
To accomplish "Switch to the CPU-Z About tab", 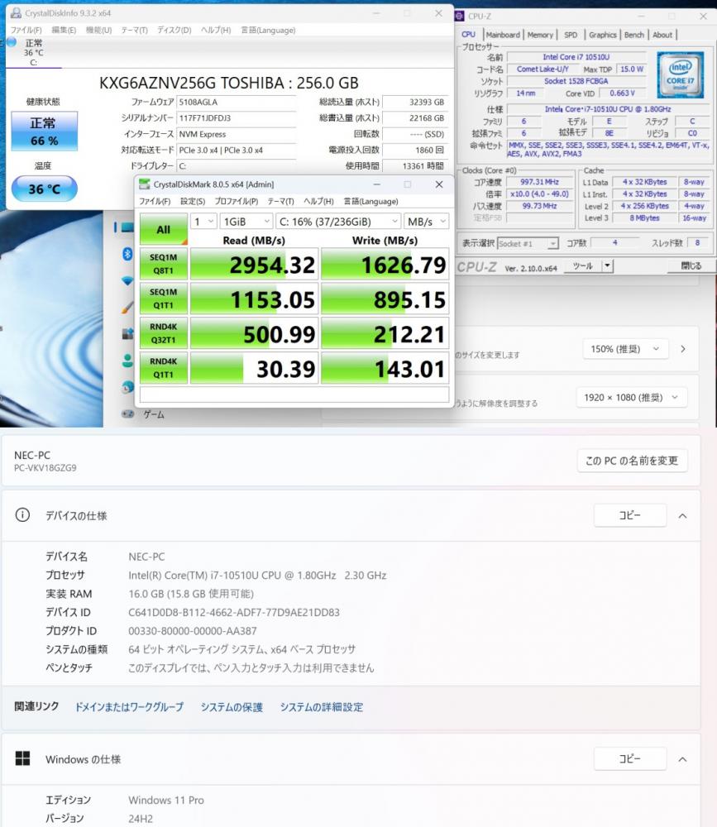I will (x=662, y=35).
